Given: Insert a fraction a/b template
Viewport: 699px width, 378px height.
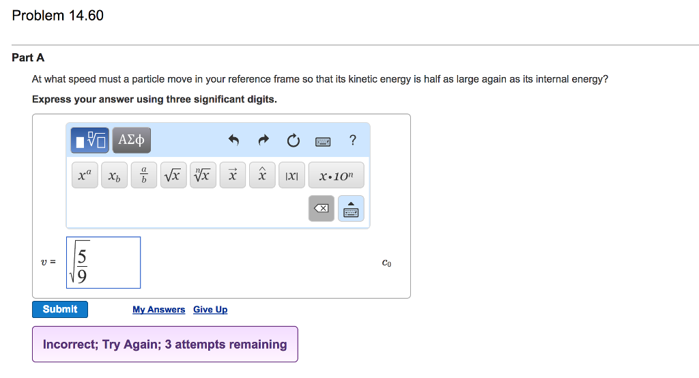Looking at the screenshot, I should 144,175.
